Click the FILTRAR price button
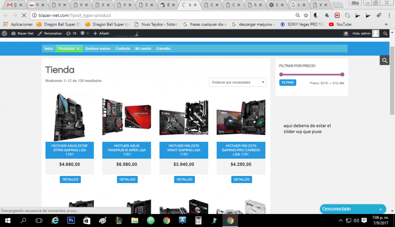Viewport: 395px width, 227px height. [288, 83]
